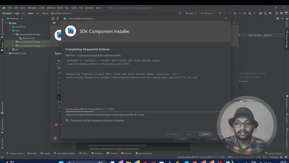
Task: Open Device Manager toolbar icon
Action: click(266, 13)
